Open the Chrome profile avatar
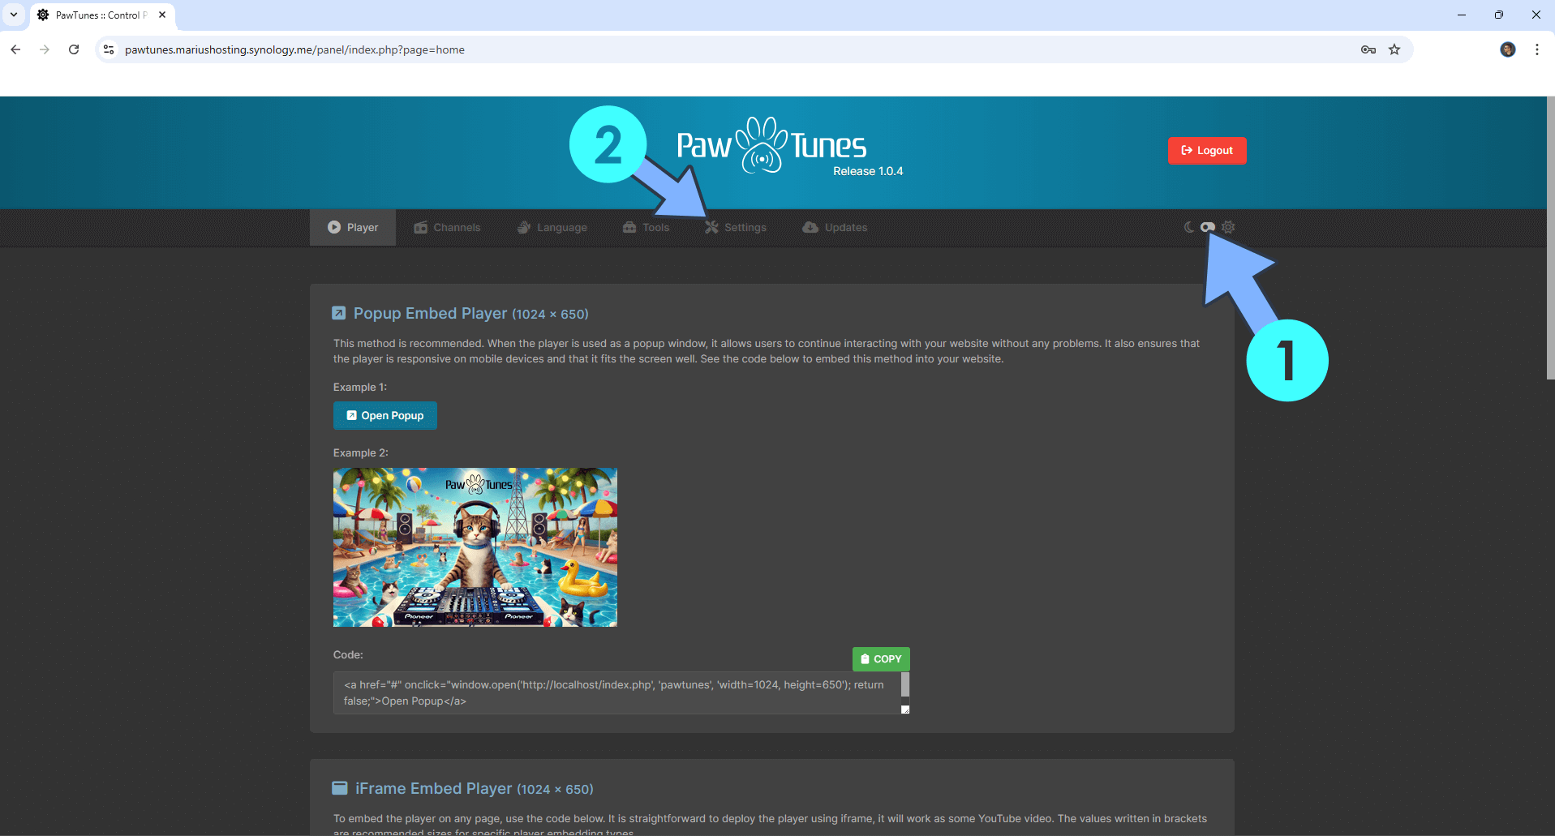This screenshot has height=836, width=1555. tap(1508, 49)
